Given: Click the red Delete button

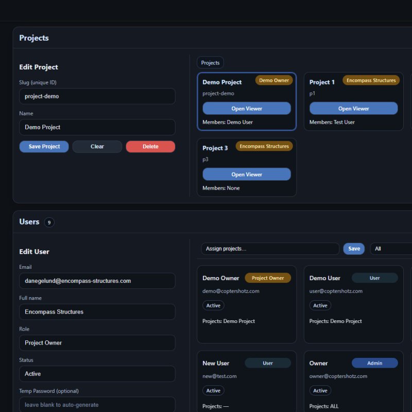Looking at the screenshot, I should pyautogui.click(x=150, y=146).
